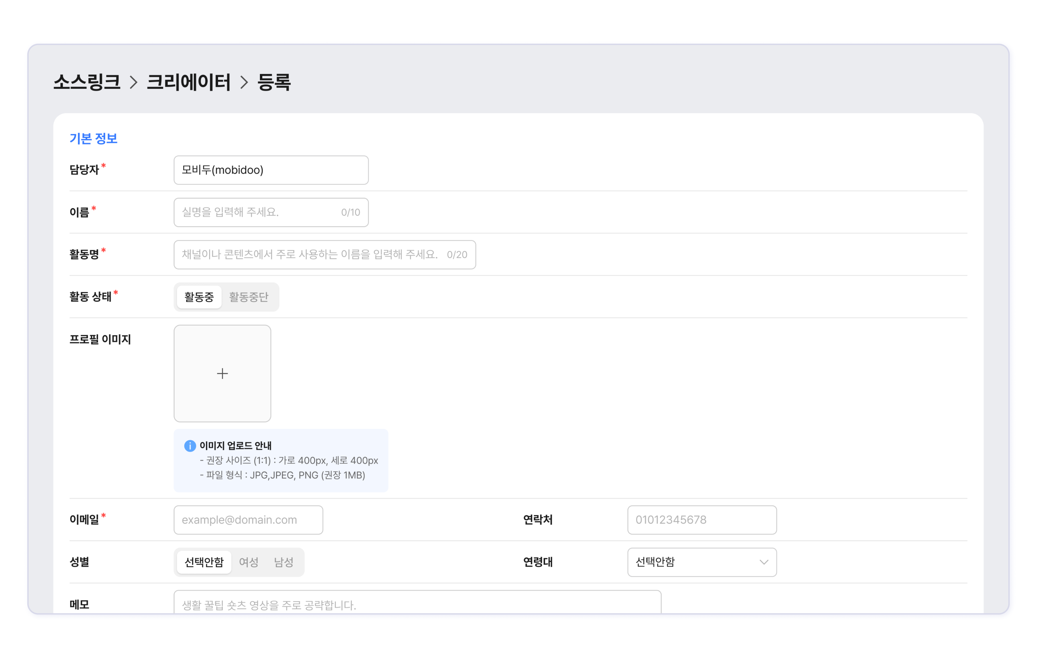
Task: Click the 연령대 dropdown chevron arrow
Action: click(x=763, y=562)
